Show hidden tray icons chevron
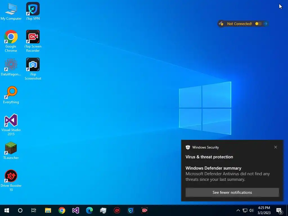Screen dimensions: 288x216 pos(238,210)
